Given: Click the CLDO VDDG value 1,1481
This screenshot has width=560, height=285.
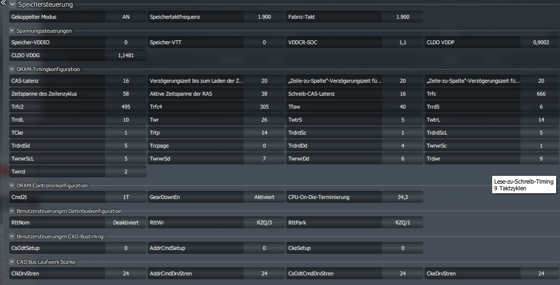Looking at the screenshot, I should click(126, 55).
